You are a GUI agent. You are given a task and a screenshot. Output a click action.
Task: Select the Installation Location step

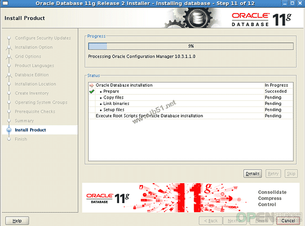[x=35, y=84]
